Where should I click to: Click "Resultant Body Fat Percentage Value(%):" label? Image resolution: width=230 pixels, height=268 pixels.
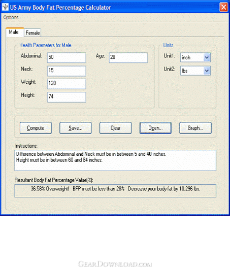(x=54, y=180)
